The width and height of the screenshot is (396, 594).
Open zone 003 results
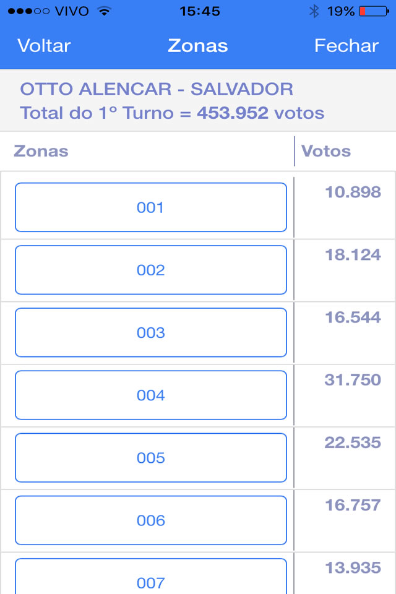[150, 332]
